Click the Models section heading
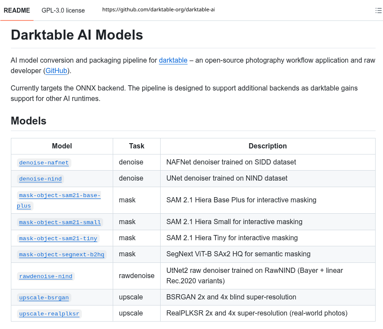This screenshot has height=329, width=383. (x=29, y=121)
